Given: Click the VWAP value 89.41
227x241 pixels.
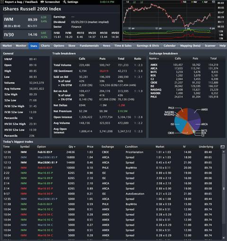Looking at the screenshot, I should [x=33, y=59].
